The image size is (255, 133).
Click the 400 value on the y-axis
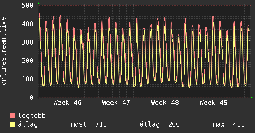[x=28, y=24]
